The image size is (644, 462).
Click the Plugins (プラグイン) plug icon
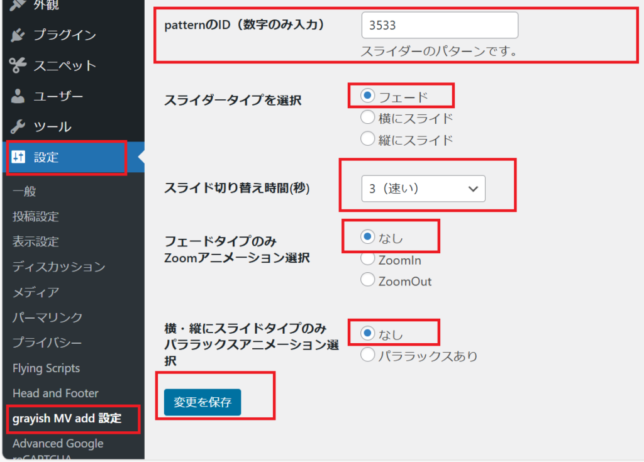point(17,35)
